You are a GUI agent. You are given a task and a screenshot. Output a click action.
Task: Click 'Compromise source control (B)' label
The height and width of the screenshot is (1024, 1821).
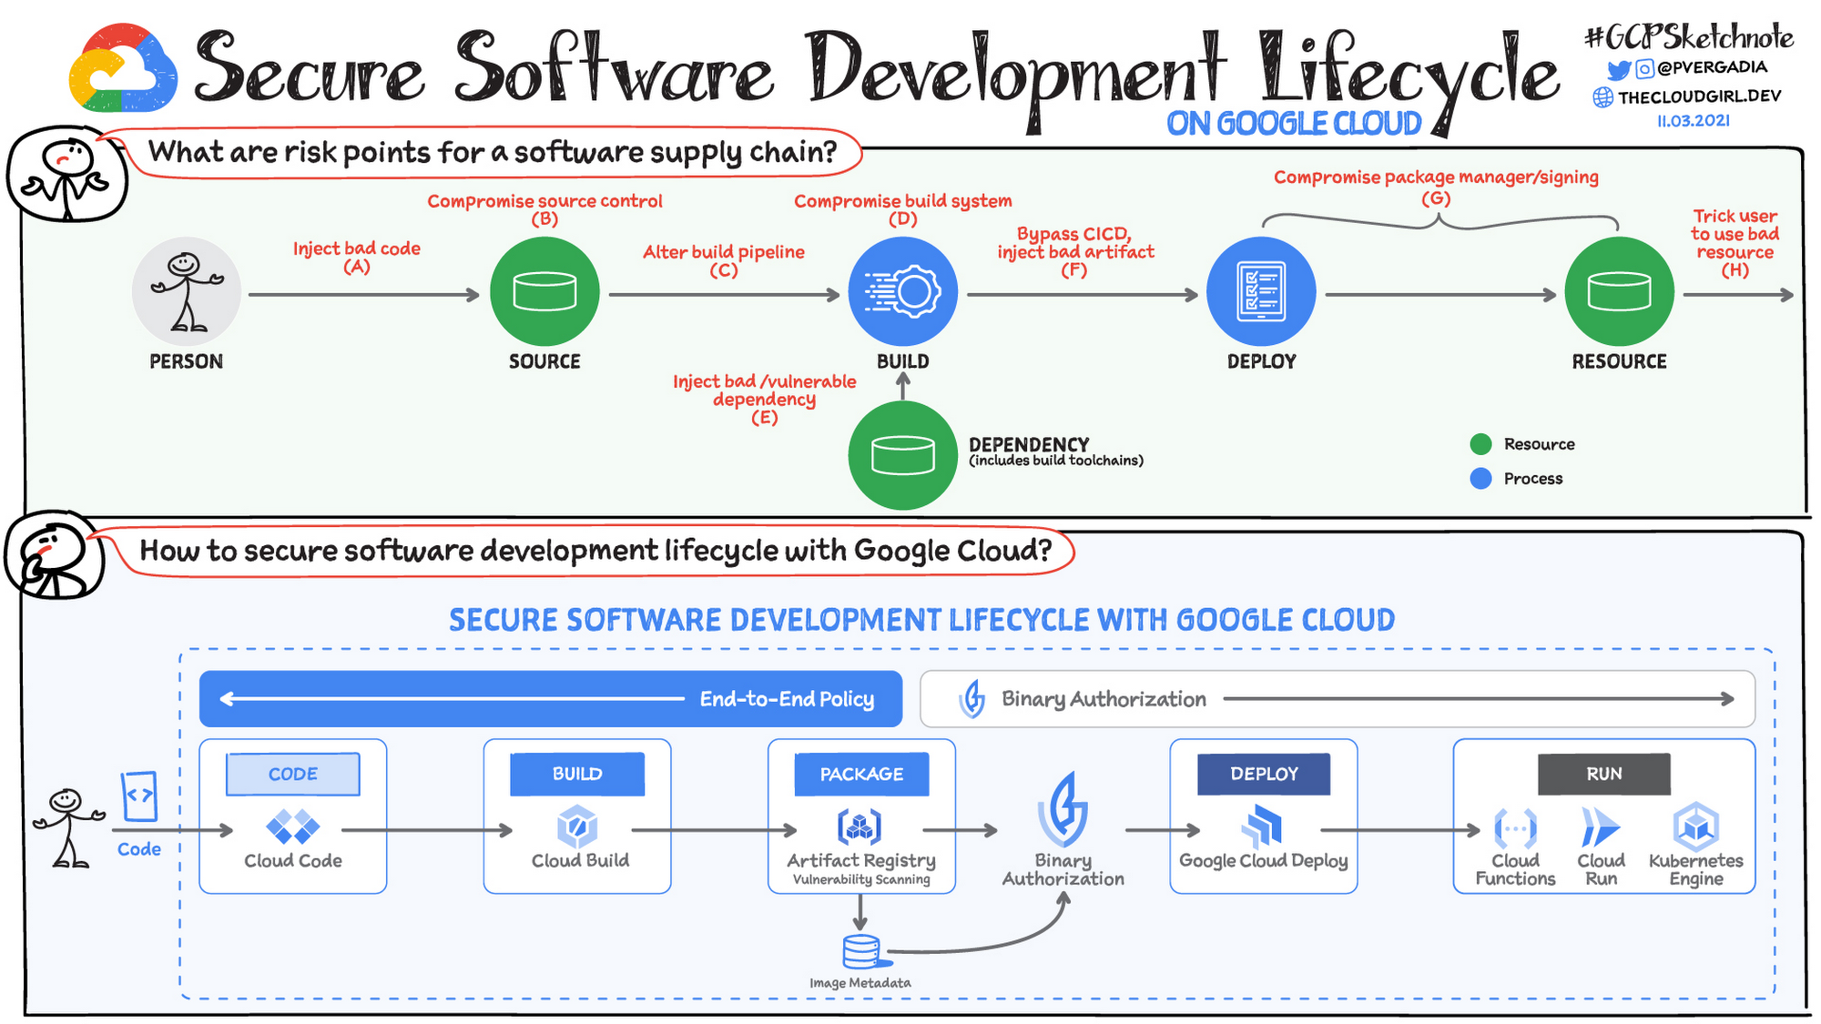click(544, 209)
